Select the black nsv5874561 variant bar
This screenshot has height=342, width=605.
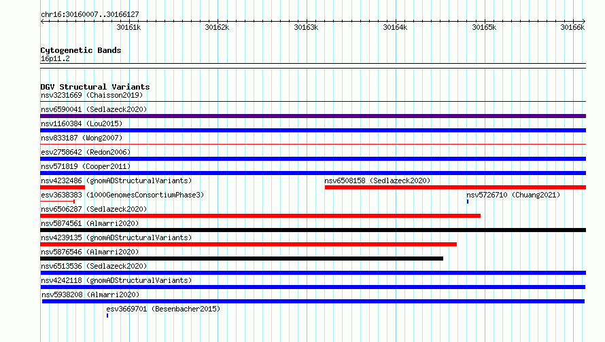tap(313, 230)
